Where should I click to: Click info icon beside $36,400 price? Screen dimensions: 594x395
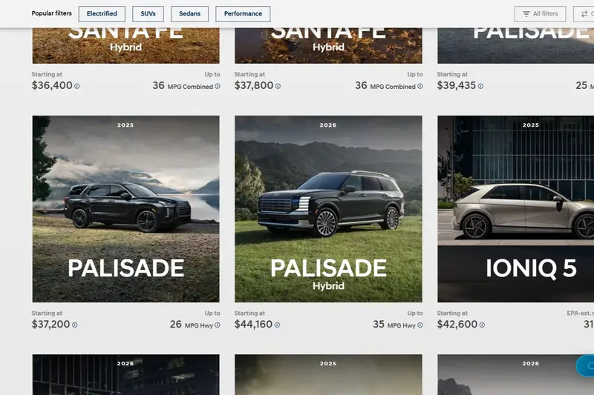click(x=77, y=86)
